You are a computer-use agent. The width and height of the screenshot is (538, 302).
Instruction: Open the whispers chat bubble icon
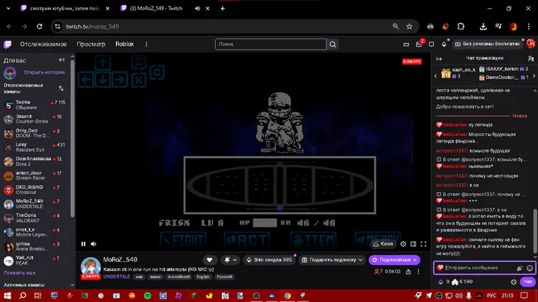click(432, 44)
